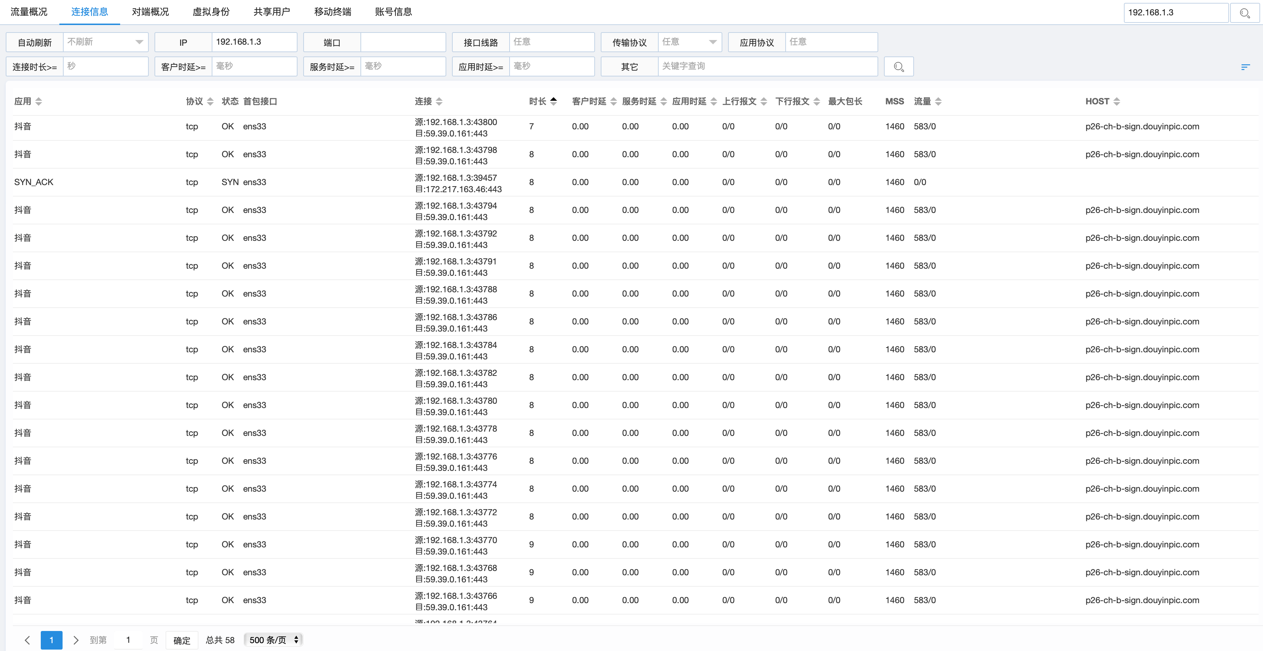Click the filter bar search magnifier button

coord(898,66)
